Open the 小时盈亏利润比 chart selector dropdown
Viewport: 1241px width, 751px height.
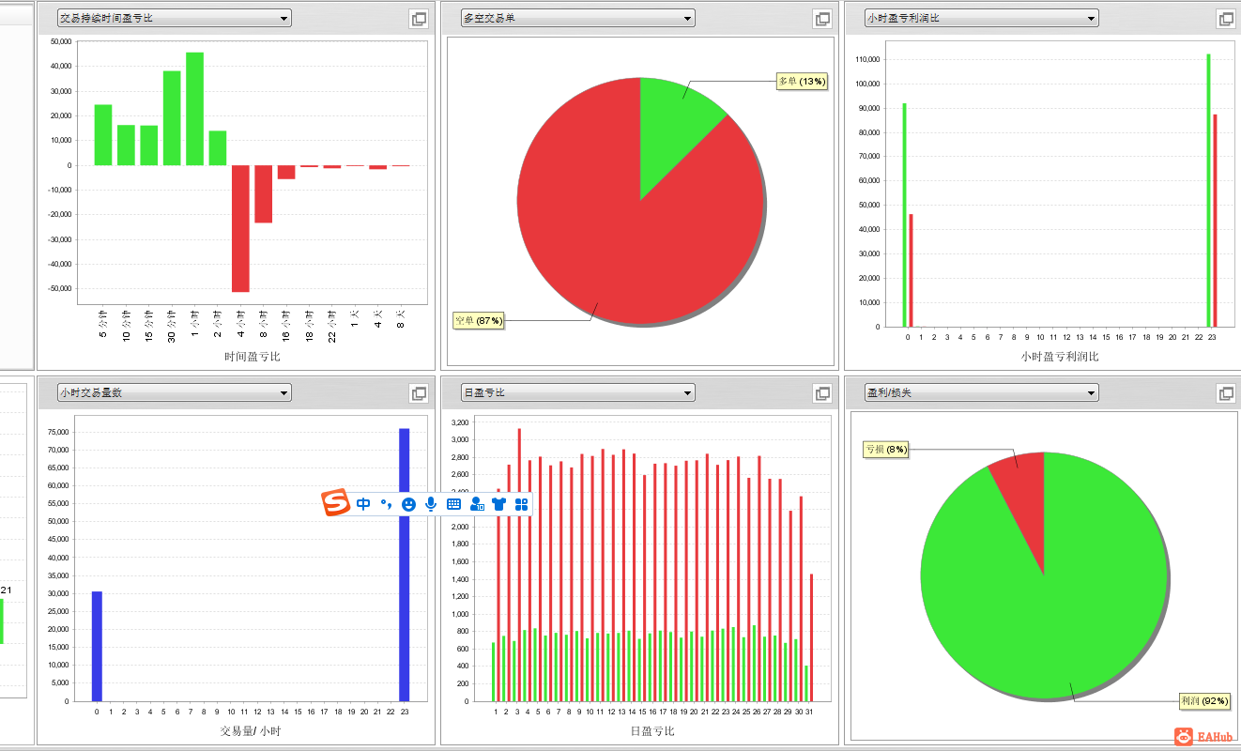(981, 18)
